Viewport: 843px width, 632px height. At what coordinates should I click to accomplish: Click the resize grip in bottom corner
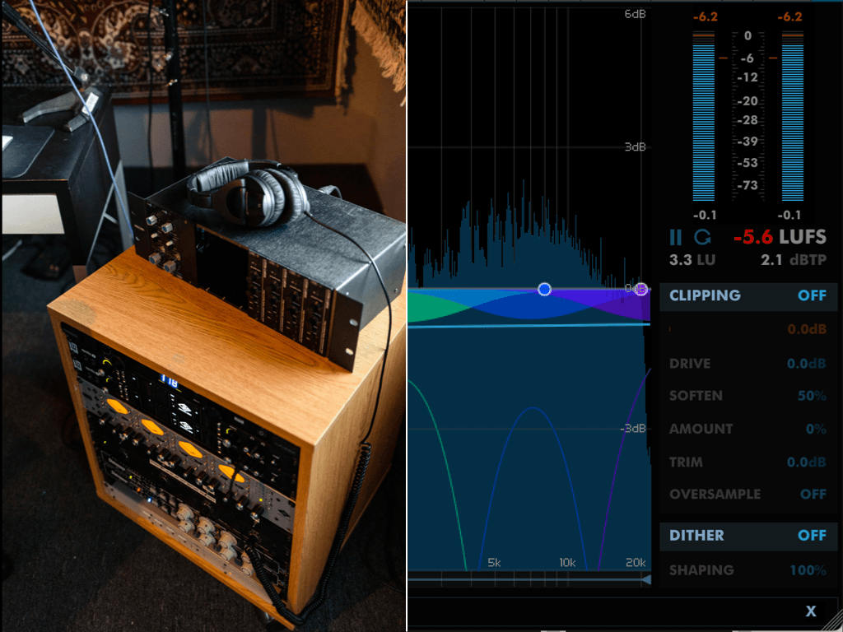click(x=836, y=625)
